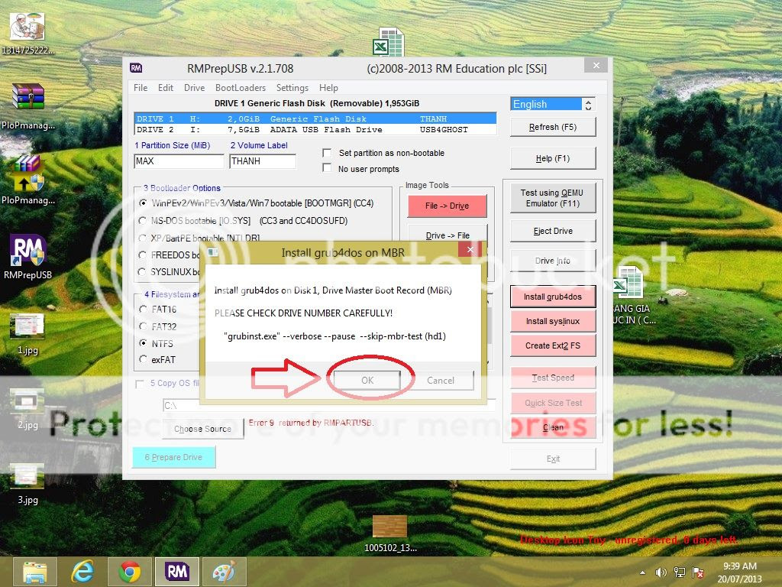Click the Drive -> File image tool
The width and height of the screenshot is (782, 587).
[448, 235]
